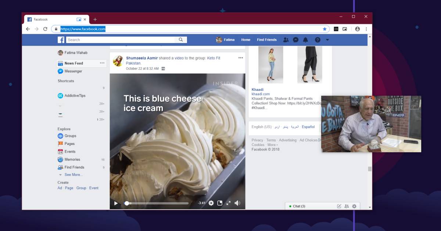441x231 pixels.
Task: Close the Facebook browser tab
Action: pyautogui.click(x=85, y=19)
